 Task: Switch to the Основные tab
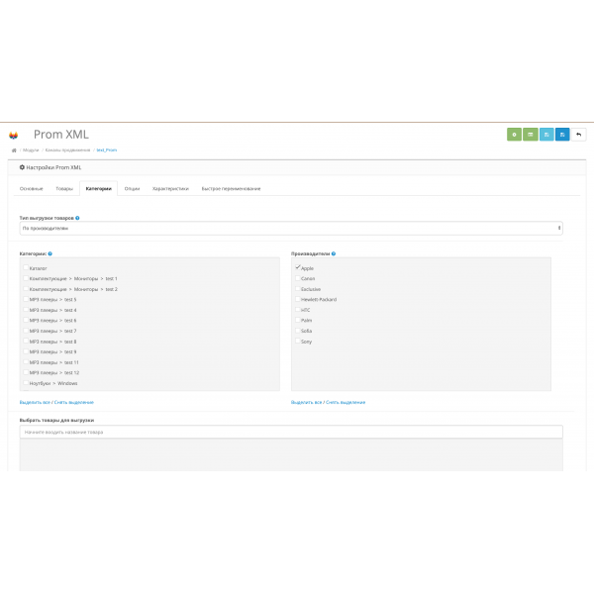(32, 189)
